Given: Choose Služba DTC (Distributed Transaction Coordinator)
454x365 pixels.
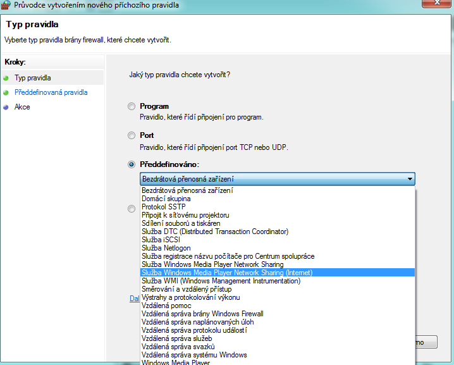Looking at the screenshot, I should click(x=278, y=232).
